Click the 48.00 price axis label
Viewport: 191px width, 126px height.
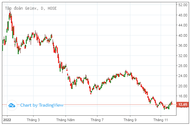(x=183, y=15)
